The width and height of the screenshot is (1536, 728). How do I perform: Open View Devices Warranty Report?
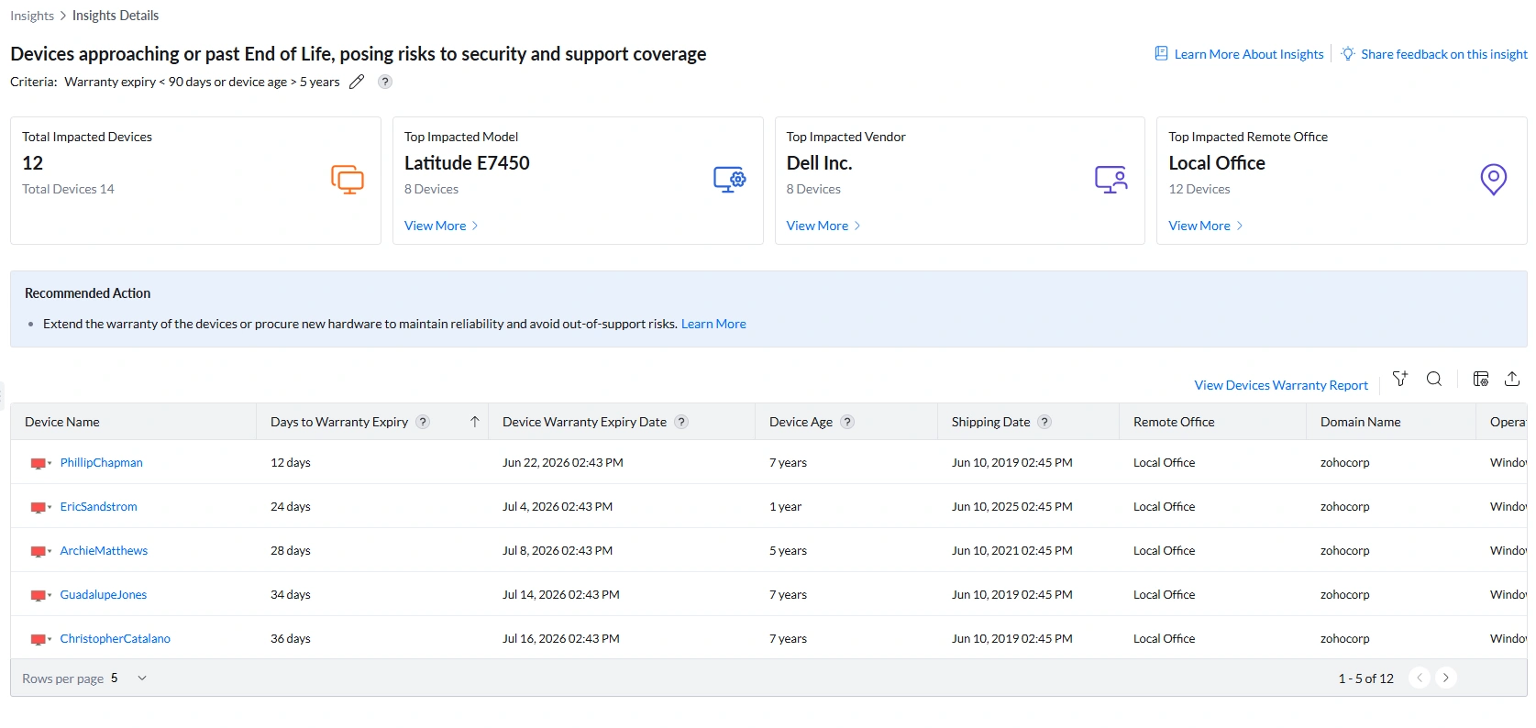point(1281,385)
